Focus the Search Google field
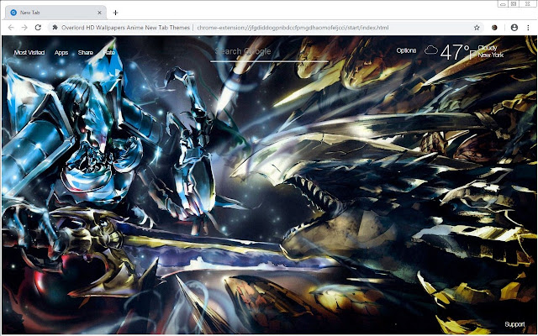This screenshot has width=538, height=336. click(269, 52)
